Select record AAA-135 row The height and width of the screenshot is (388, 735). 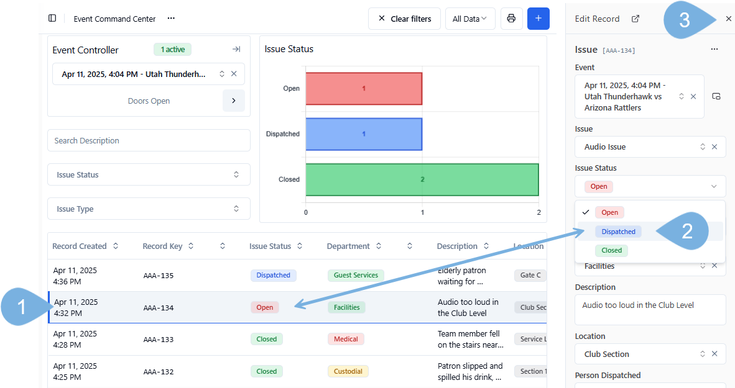[x=297, y=276]
